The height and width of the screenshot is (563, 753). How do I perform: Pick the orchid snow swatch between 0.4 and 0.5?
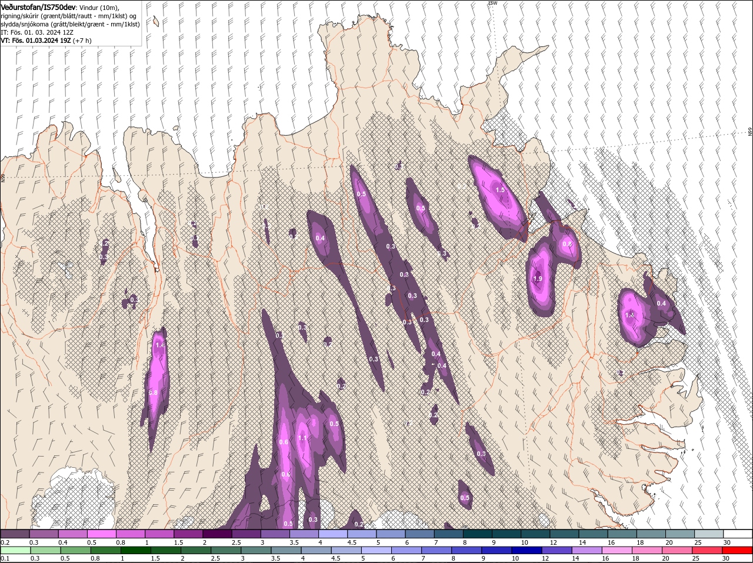(x=72, y=534)
